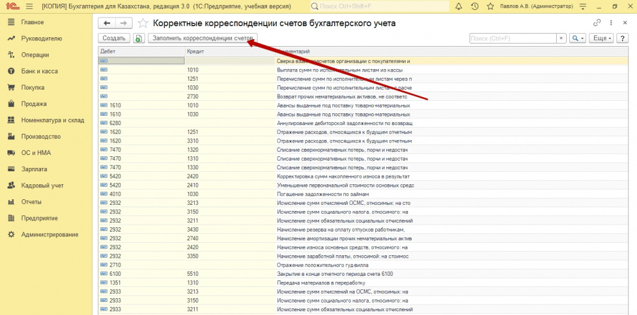Open favorites star in title bar
The image size is (637, 315).
click(490, 6)
